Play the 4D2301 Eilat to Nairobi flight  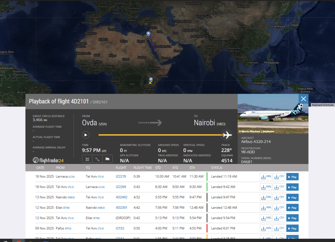pos(292,208)
